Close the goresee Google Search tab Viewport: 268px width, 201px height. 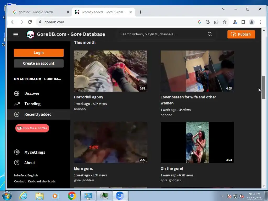pos(68,12)
